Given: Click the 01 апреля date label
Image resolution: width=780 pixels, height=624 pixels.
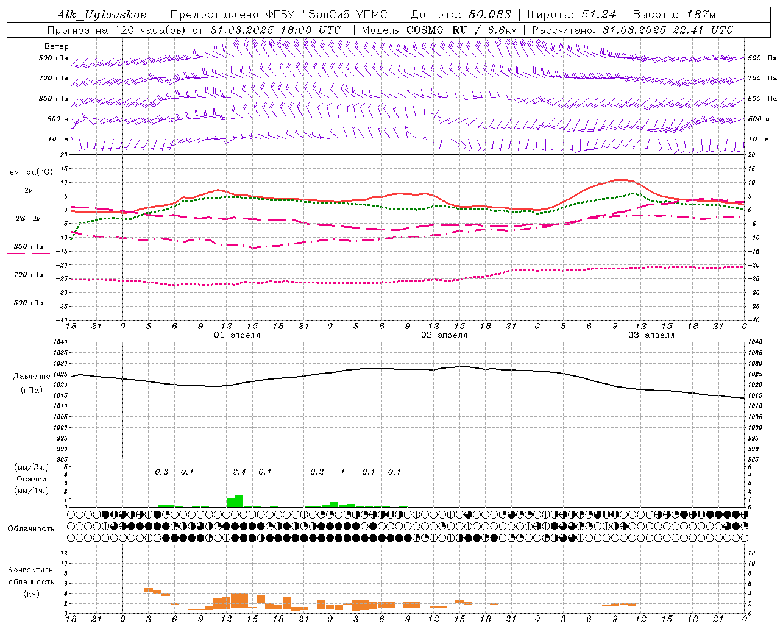Looking at the screenshot, I should pyautogui.click(x=236, y=335).
